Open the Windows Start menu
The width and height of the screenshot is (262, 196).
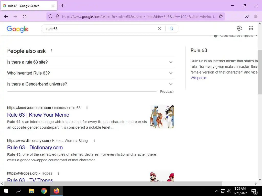[6, 191]
